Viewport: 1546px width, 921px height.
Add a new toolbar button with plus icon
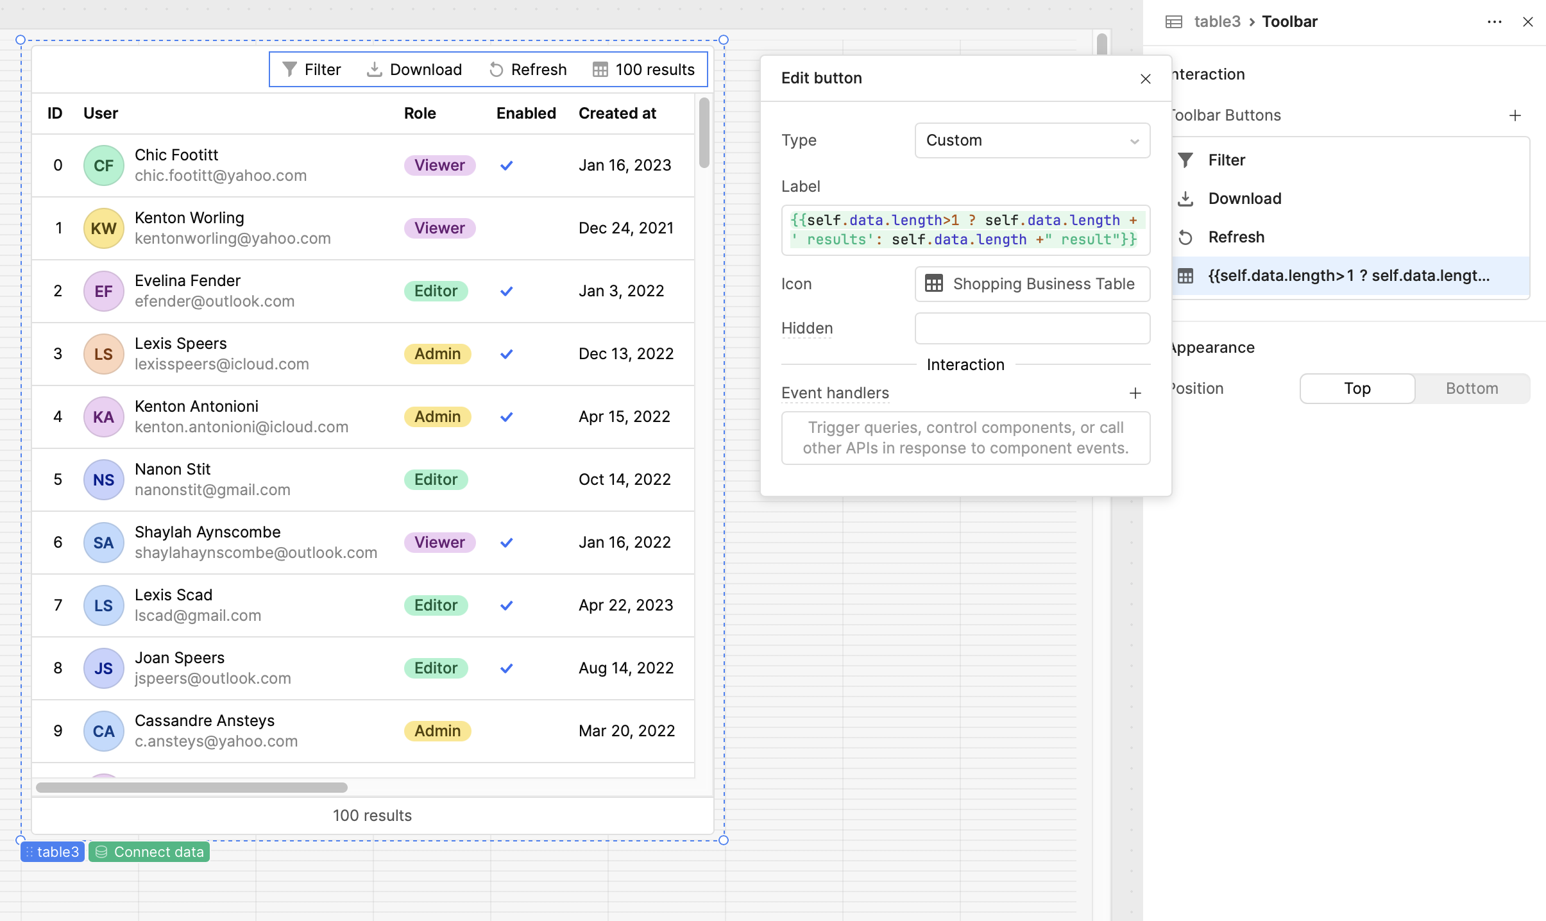point(1515,115)
